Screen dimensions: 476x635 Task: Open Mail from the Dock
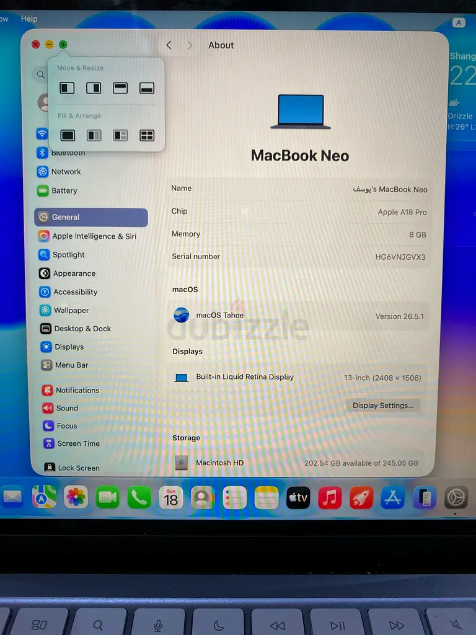pyautogui.click(x=12, y=497)
